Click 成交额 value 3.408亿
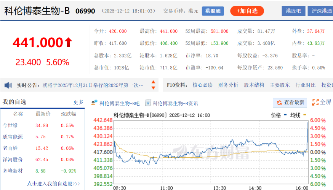The height and width of the screenshot is (190, 333). coord(266,43)
